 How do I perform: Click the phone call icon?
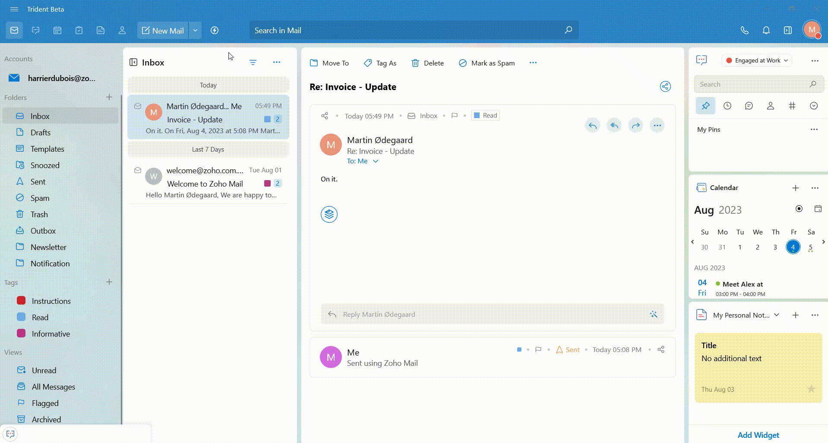(744, 31)
